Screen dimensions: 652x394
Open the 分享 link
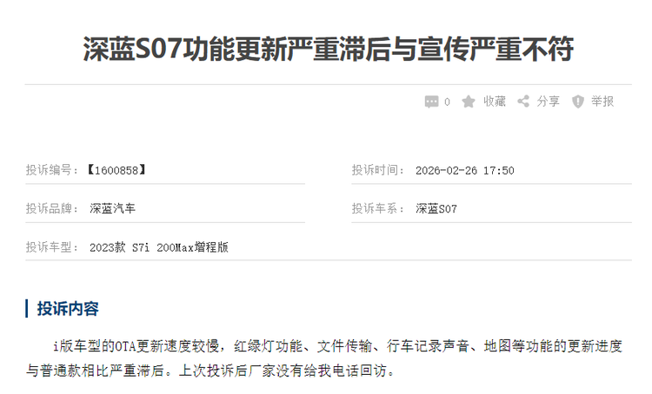click(x=548, y=102)
